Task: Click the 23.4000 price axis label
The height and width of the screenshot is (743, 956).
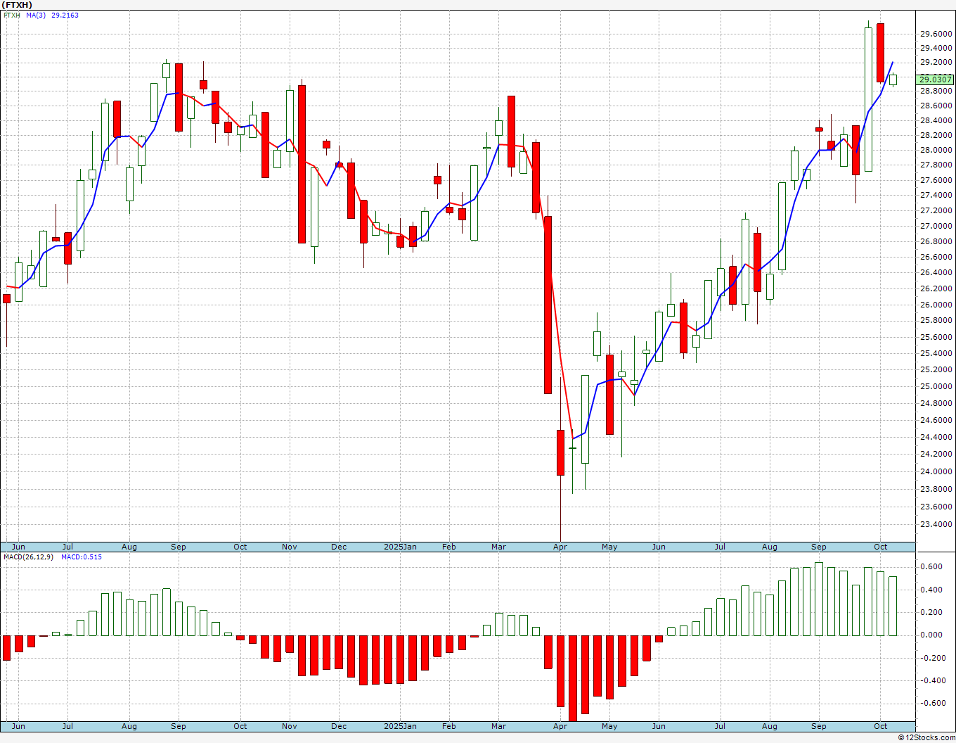Action: 936,524
